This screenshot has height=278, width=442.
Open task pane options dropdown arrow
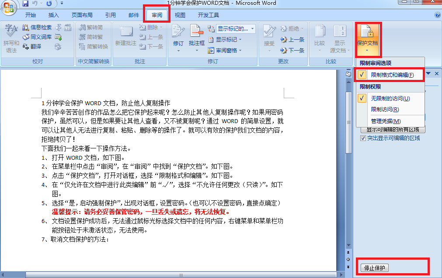(428, 73)
